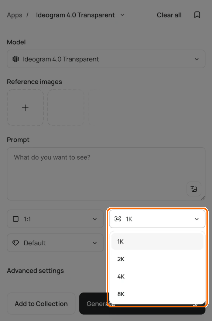The image size is (212, 321).
Task: Collapse the 1K resolution dropdown
Action: 157,219
